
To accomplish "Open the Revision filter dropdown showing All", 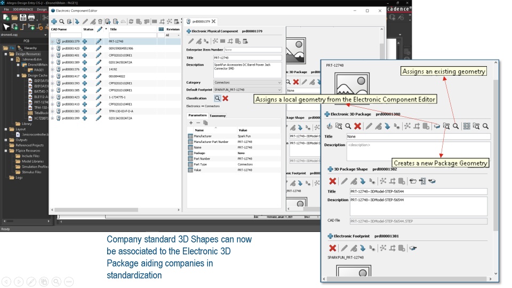I will click(173, 35).
